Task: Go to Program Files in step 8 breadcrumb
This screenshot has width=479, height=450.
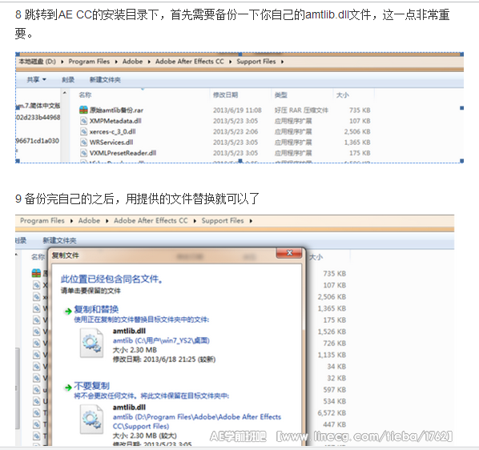Action: (89, 62)
